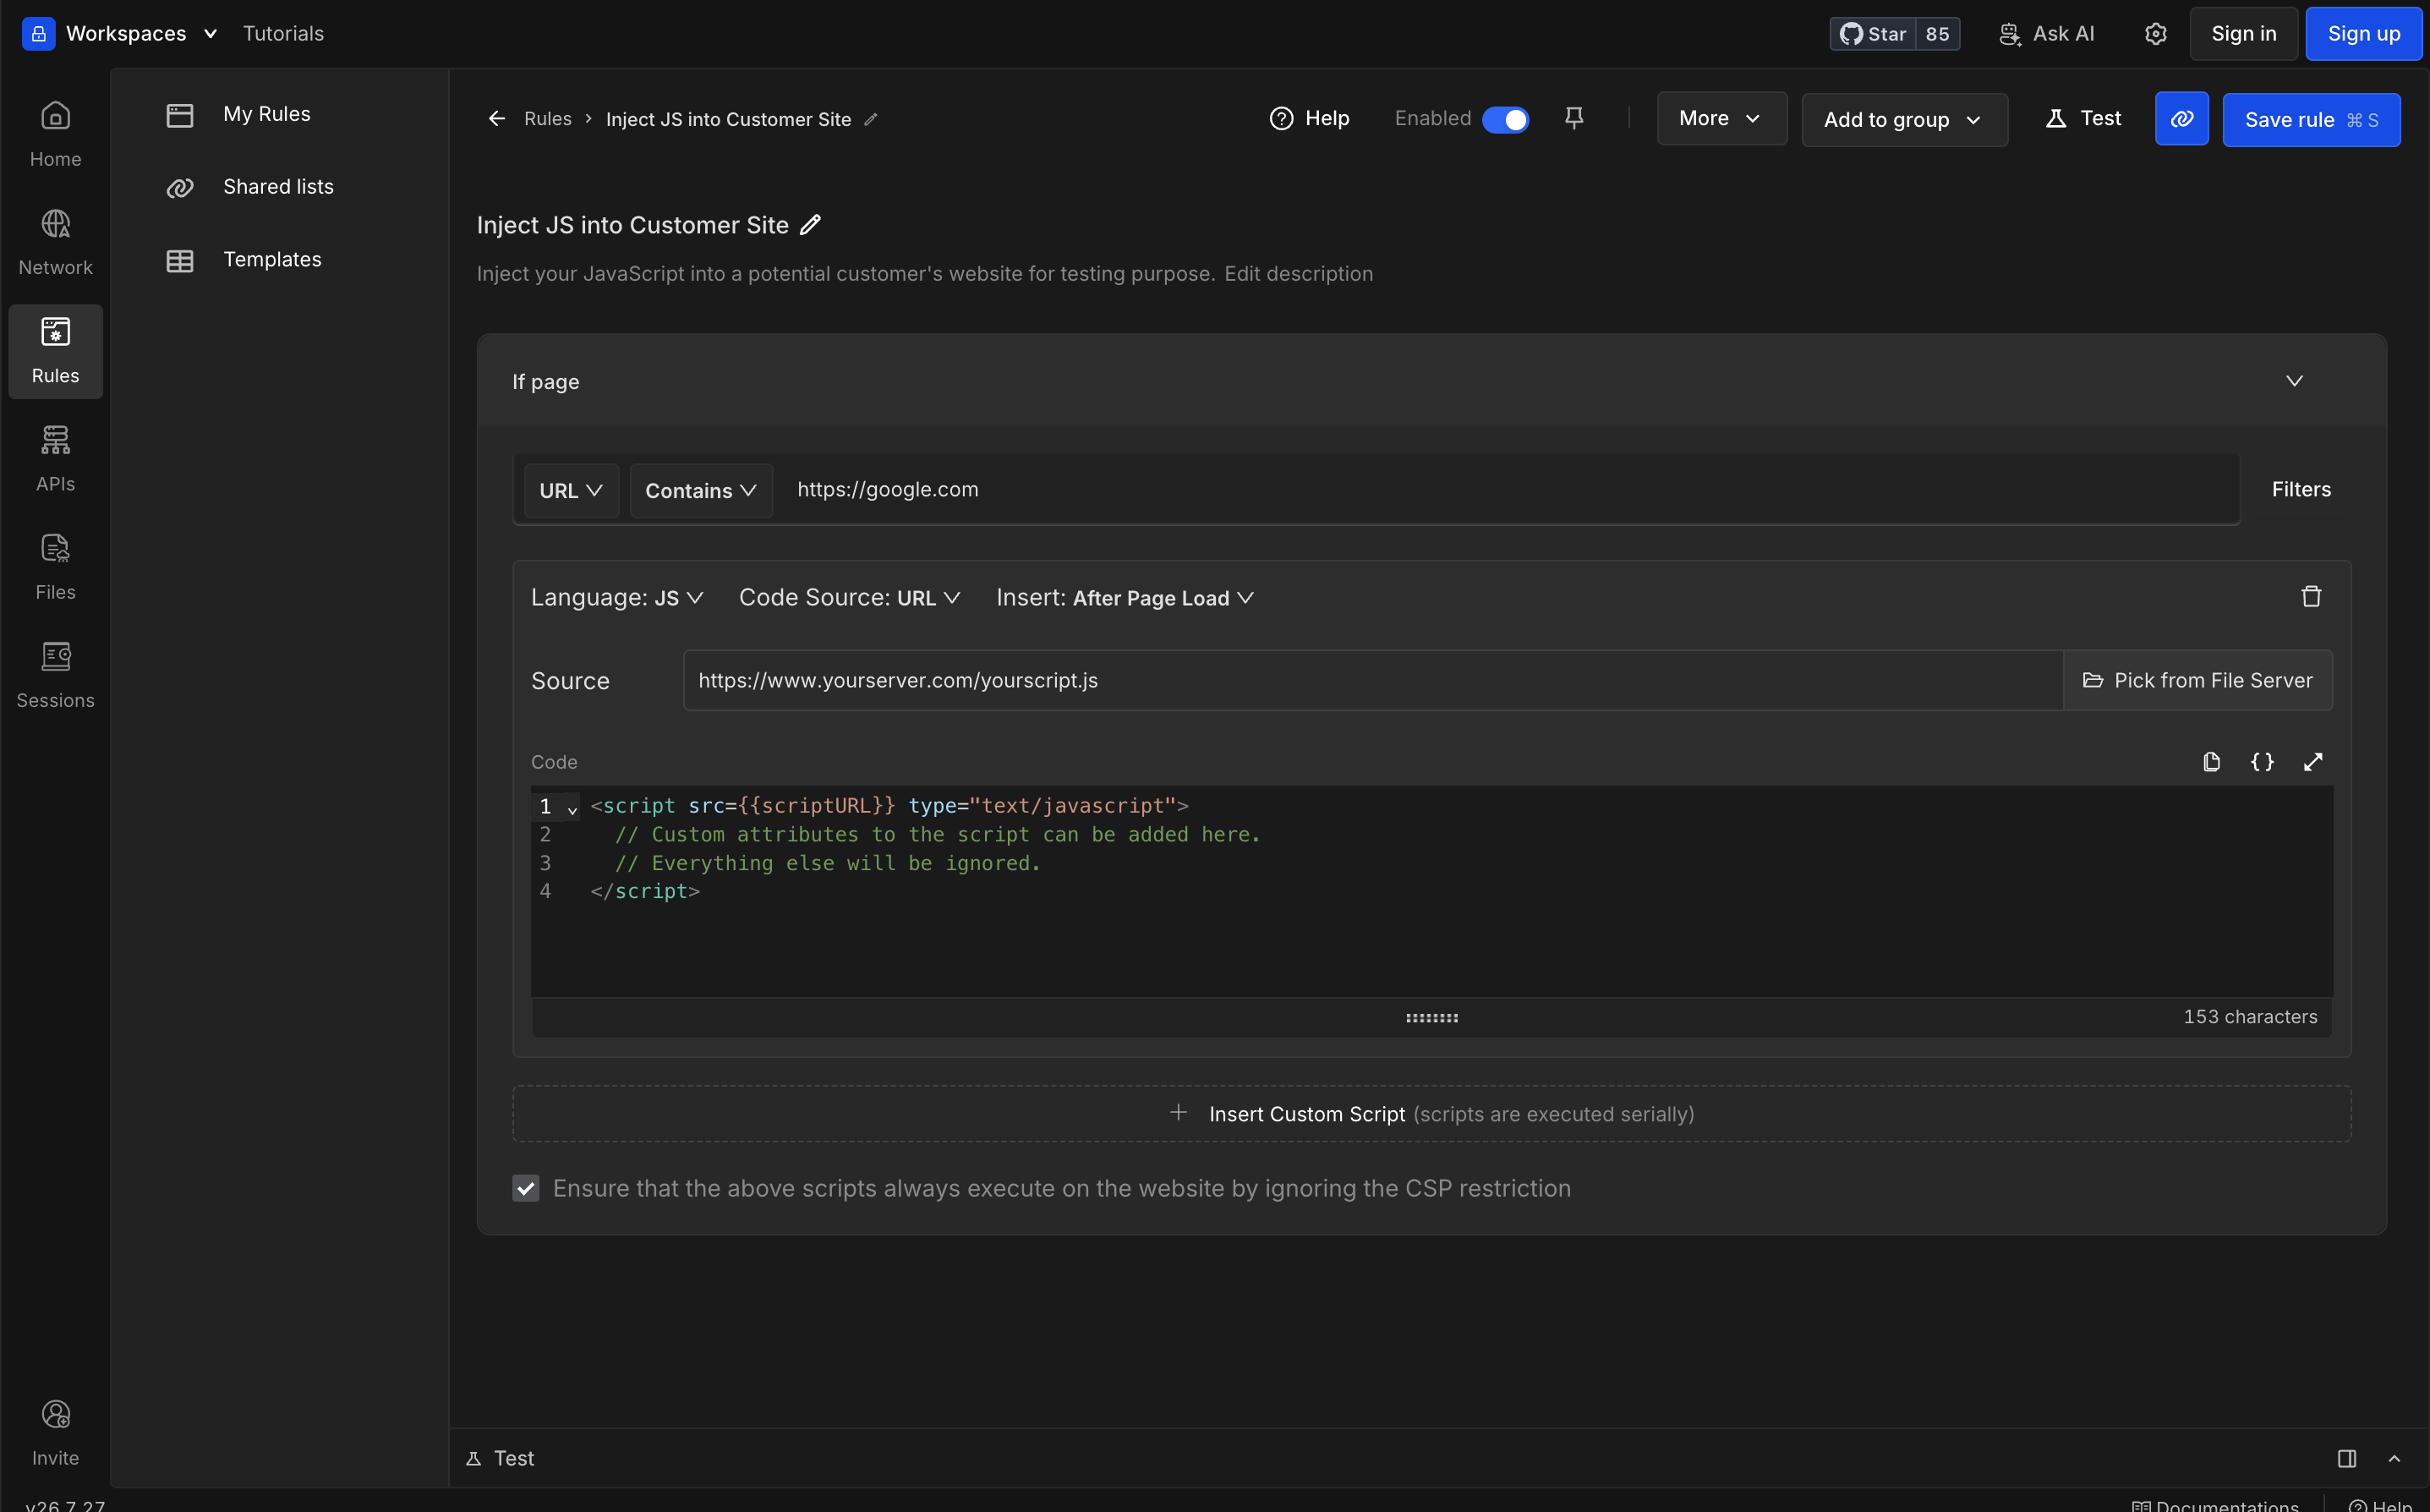The width and height of the screenshot is (2430, 1512).
Task: Open Documentations link in the footer
Action: 2214,1504
